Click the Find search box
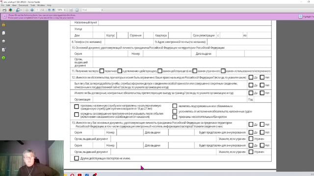The image size is (314, 176). [91, 10]
